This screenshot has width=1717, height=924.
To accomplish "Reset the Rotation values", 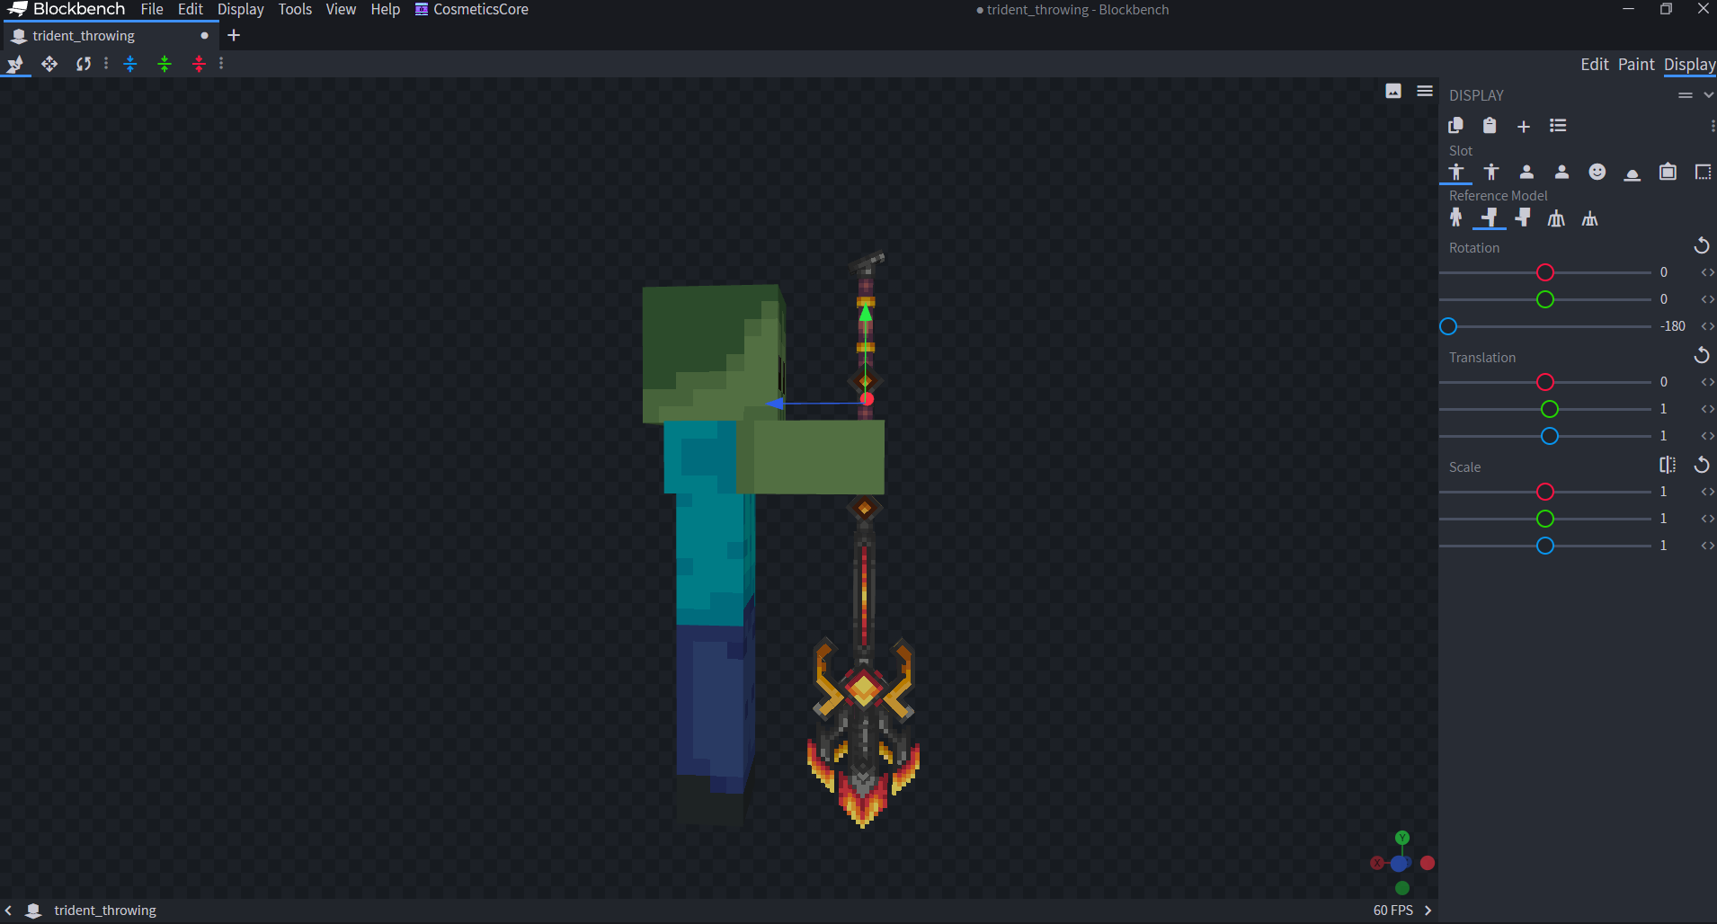I will (x=1702, y=245).
